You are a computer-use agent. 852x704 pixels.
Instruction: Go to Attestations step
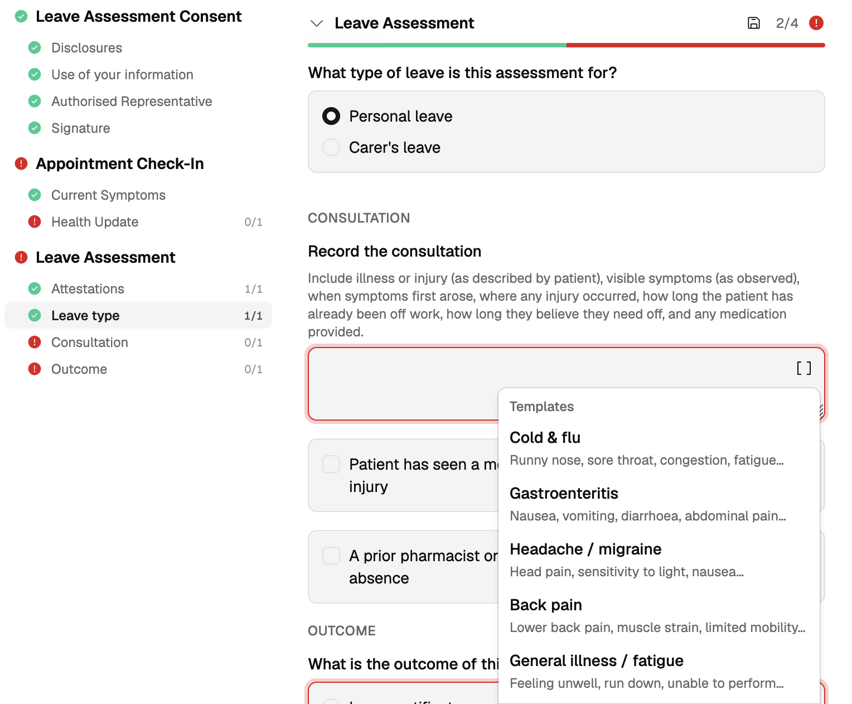pos(138,289)
